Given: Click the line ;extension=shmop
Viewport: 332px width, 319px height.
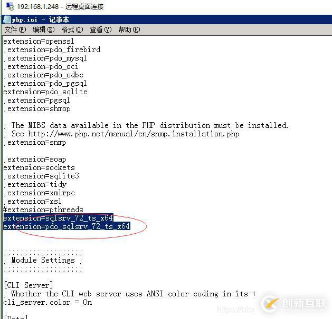Looking at the screenshot, I should tap(37, 109).
